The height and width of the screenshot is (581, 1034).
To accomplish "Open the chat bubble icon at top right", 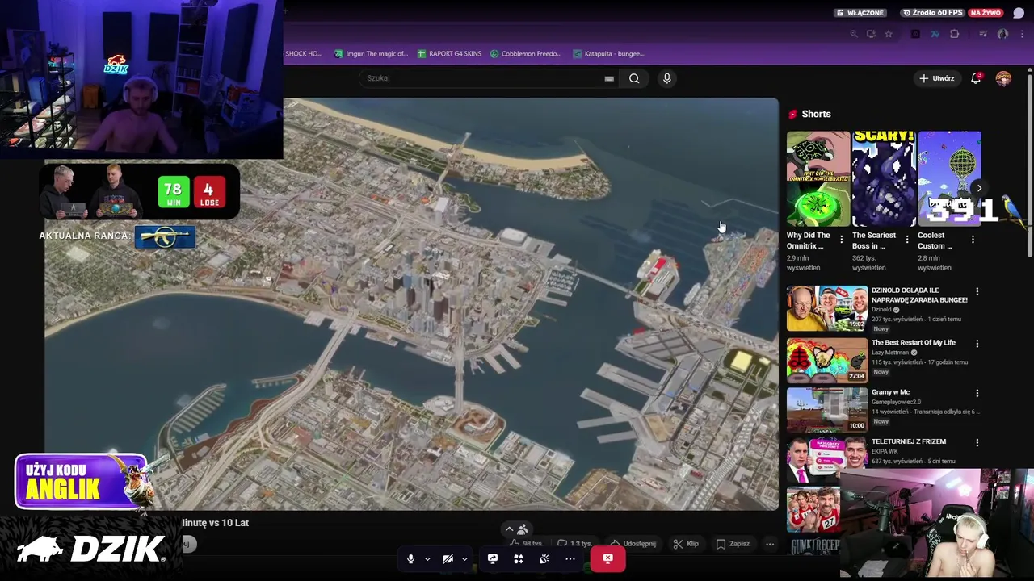I will 1019,13.
